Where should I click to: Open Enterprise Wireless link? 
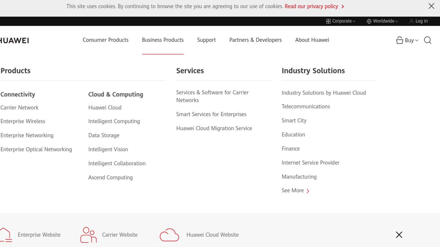point(23,122)
